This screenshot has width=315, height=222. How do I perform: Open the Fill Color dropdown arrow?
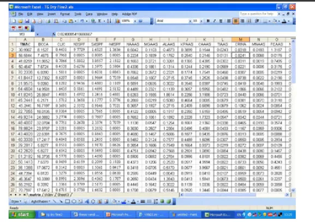[279, 21]
